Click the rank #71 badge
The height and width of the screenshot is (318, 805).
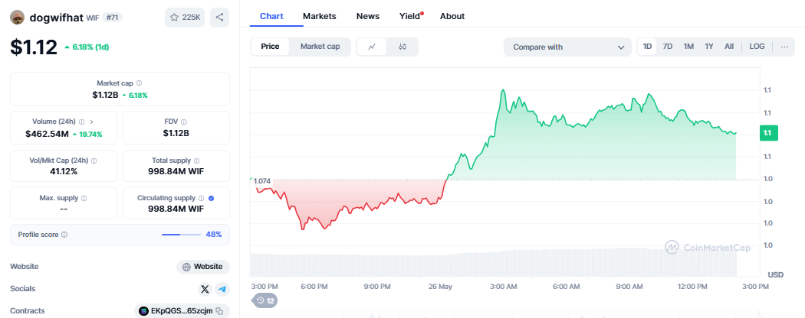[x=112, y=18]
